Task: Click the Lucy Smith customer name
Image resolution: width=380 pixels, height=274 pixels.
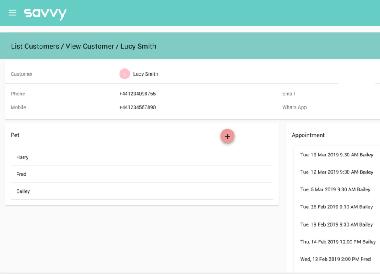Action: (x=145, y=74)
